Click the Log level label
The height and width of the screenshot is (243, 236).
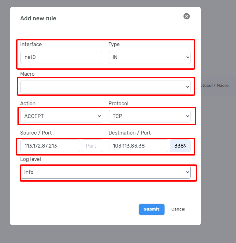(x=30, y=159)
